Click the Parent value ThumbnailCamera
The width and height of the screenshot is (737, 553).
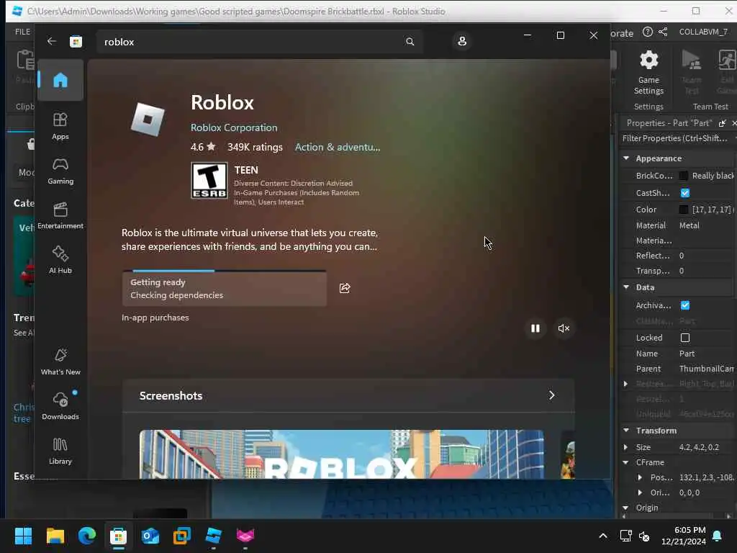(x=707, y=369)
